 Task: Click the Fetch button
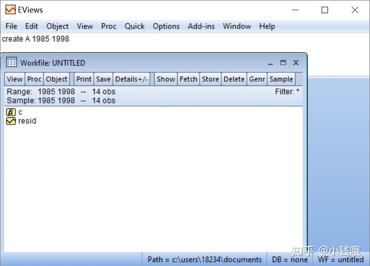click(188, 79)
